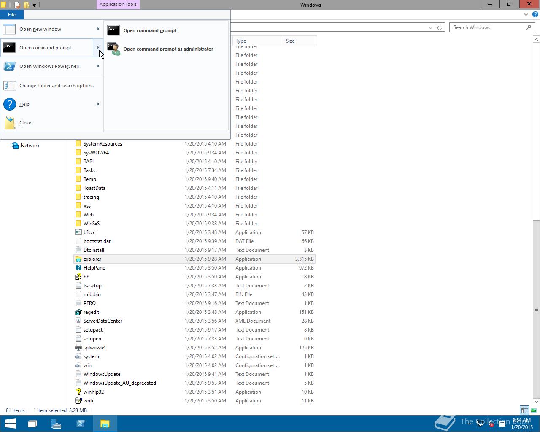
Task: Switch to the Application Tools tab
Action: click(118, 5)
